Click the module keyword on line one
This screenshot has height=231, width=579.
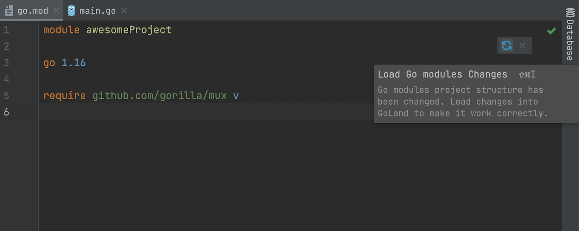(x=61, y=30)
